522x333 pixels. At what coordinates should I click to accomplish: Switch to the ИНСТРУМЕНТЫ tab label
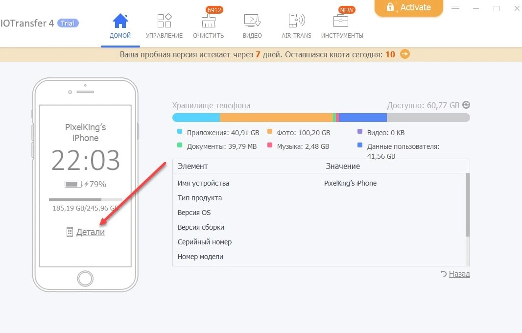pos(342,35)
